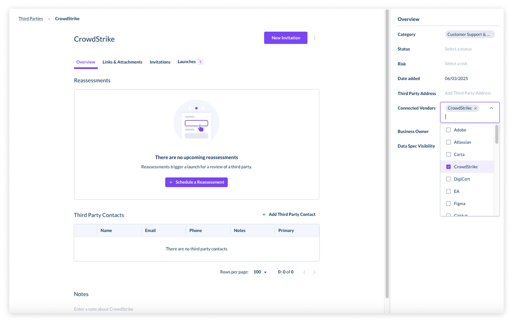Click the vendor list scrollbar thumb

coord(497,134)
